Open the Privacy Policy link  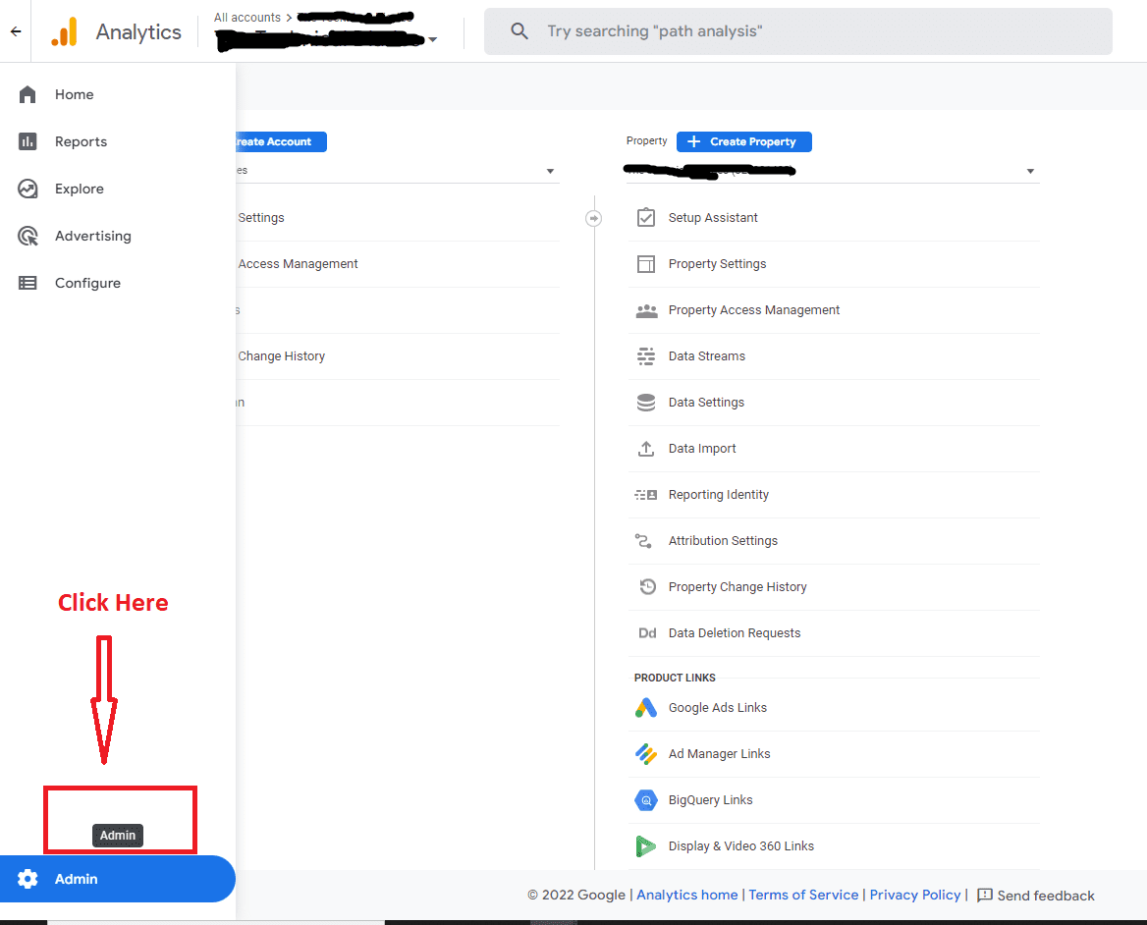pos(915,895)
